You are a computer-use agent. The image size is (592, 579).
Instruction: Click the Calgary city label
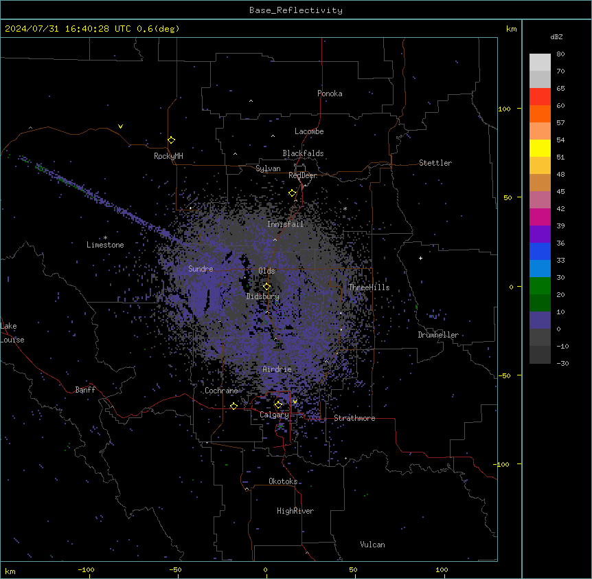274,415
